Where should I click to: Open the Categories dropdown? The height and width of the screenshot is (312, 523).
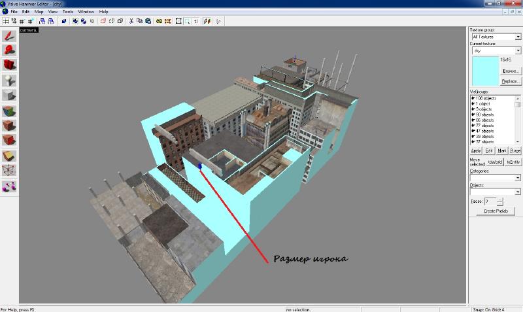[x=495, y=177]
